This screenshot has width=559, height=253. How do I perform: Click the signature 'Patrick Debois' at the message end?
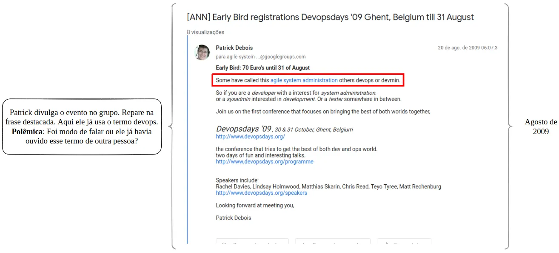234,218
